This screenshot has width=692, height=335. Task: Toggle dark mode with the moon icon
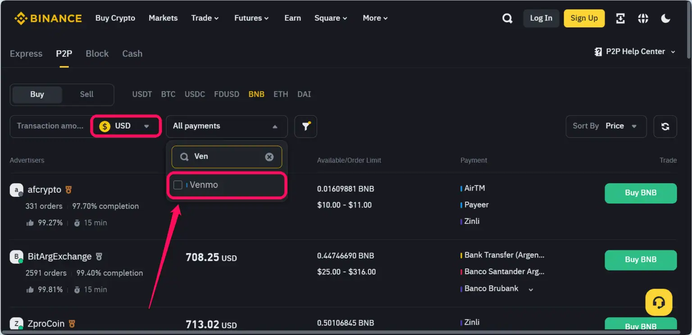(665, 18)
